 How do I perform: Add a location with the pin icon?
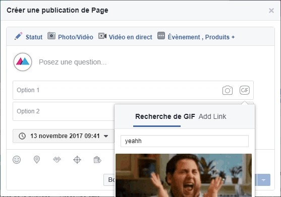[x=37, y=160]
